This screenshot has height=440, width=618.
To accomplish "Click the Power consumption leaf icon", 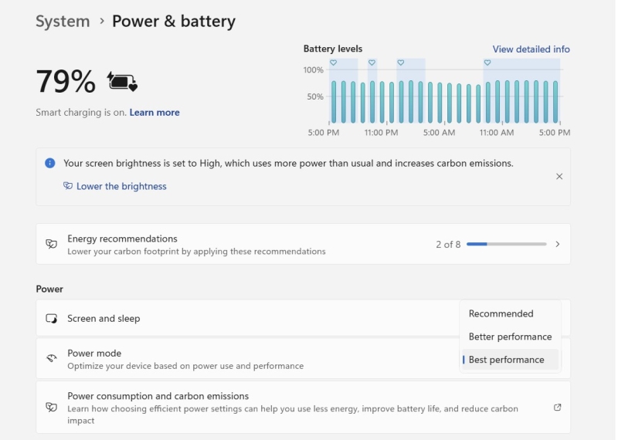I will (52, 407).
